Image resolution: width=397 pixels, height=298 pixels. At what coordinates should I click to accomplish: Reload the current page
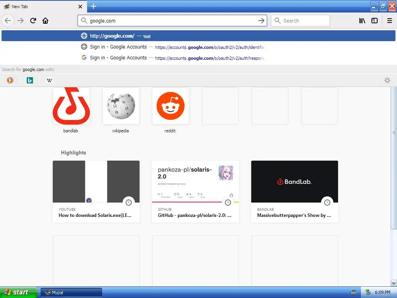point(33,21)
